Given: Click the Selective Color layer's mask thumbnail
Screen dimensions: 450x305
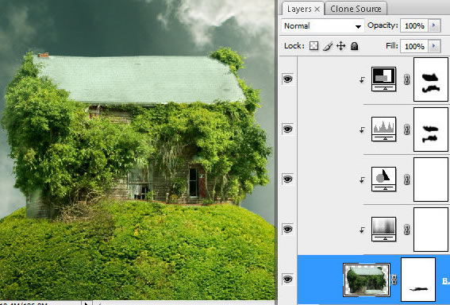Looking at the screenshot, I should point(431,79).
